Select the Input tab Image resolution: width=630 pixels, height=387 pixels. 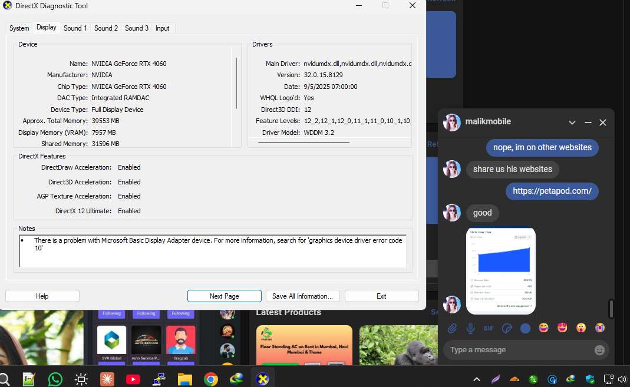point(163,28)
